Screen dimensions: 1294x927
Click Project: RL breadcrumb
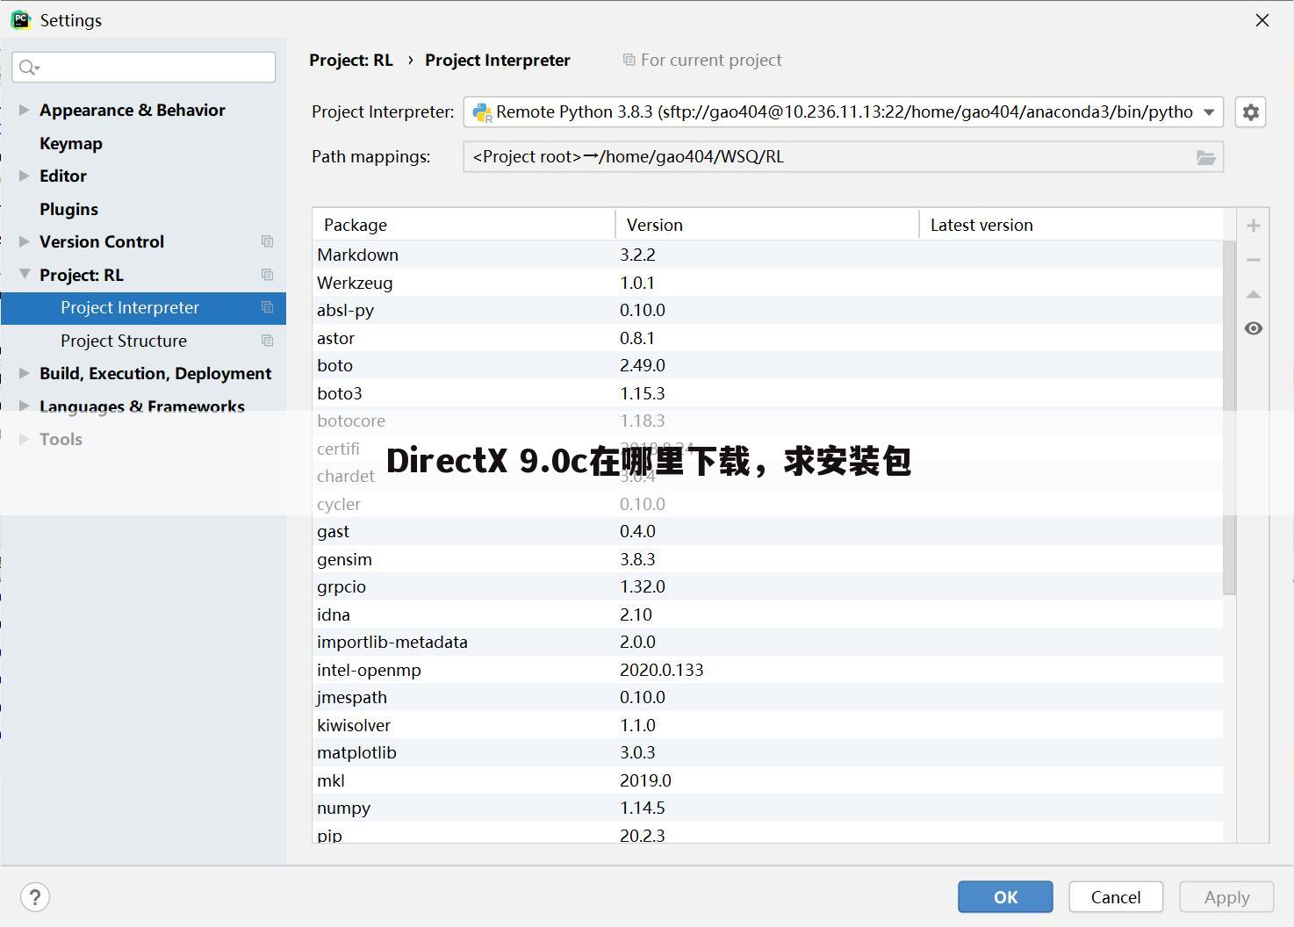351,61
